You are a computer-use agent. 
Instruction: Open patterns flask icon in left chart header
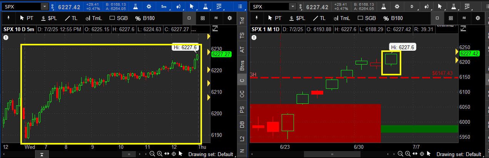coord(205,7)
